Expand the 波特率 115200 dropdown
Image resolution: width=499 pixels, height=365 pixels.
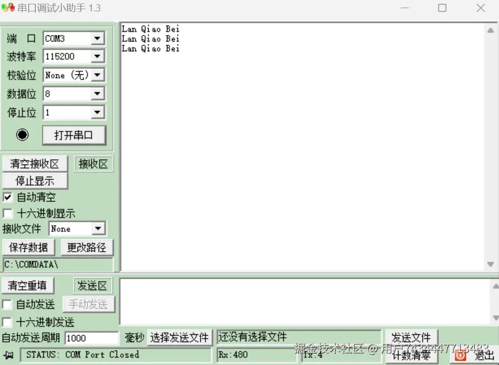(98, 56)
